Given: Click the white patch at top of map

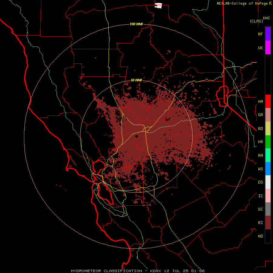Looking at the screenshot, I should pos(158,5).
